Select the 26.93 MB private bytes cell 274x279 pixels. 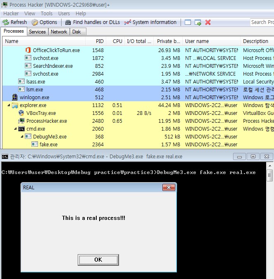coord(169,50)
